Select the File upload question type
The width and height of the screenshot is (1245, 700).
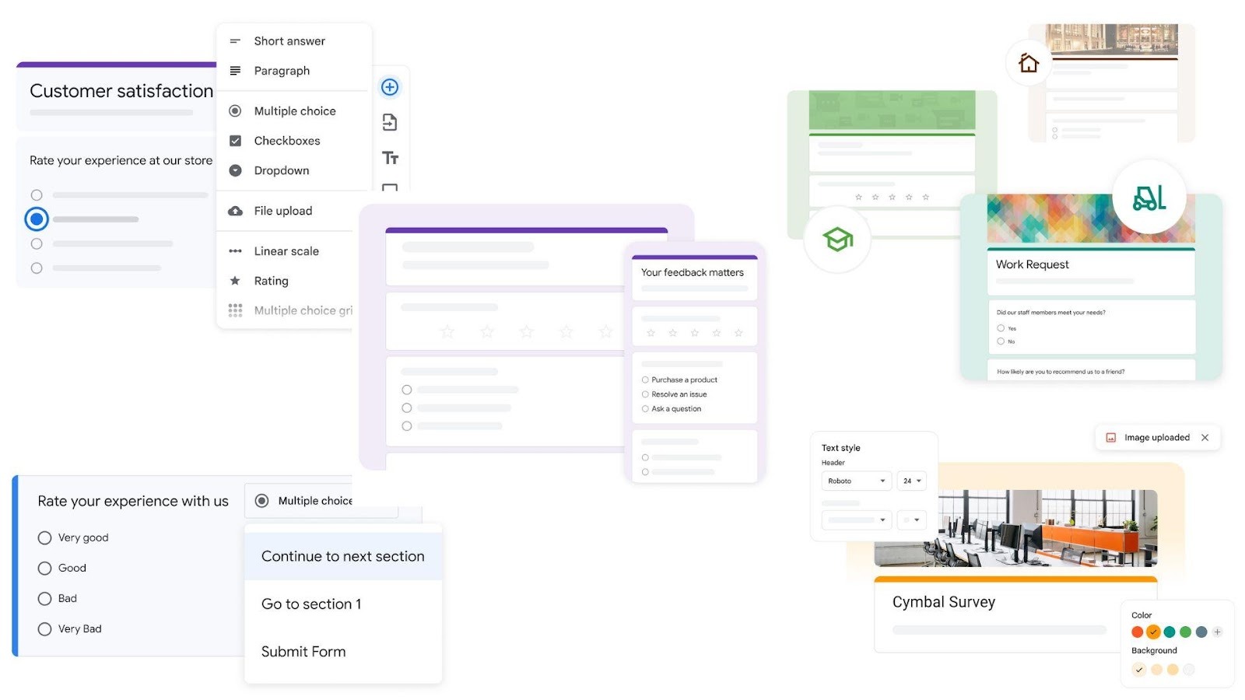pos(282,210)
